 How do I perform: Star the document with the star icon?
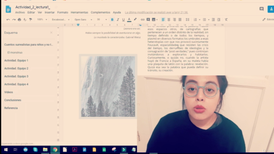56,7
